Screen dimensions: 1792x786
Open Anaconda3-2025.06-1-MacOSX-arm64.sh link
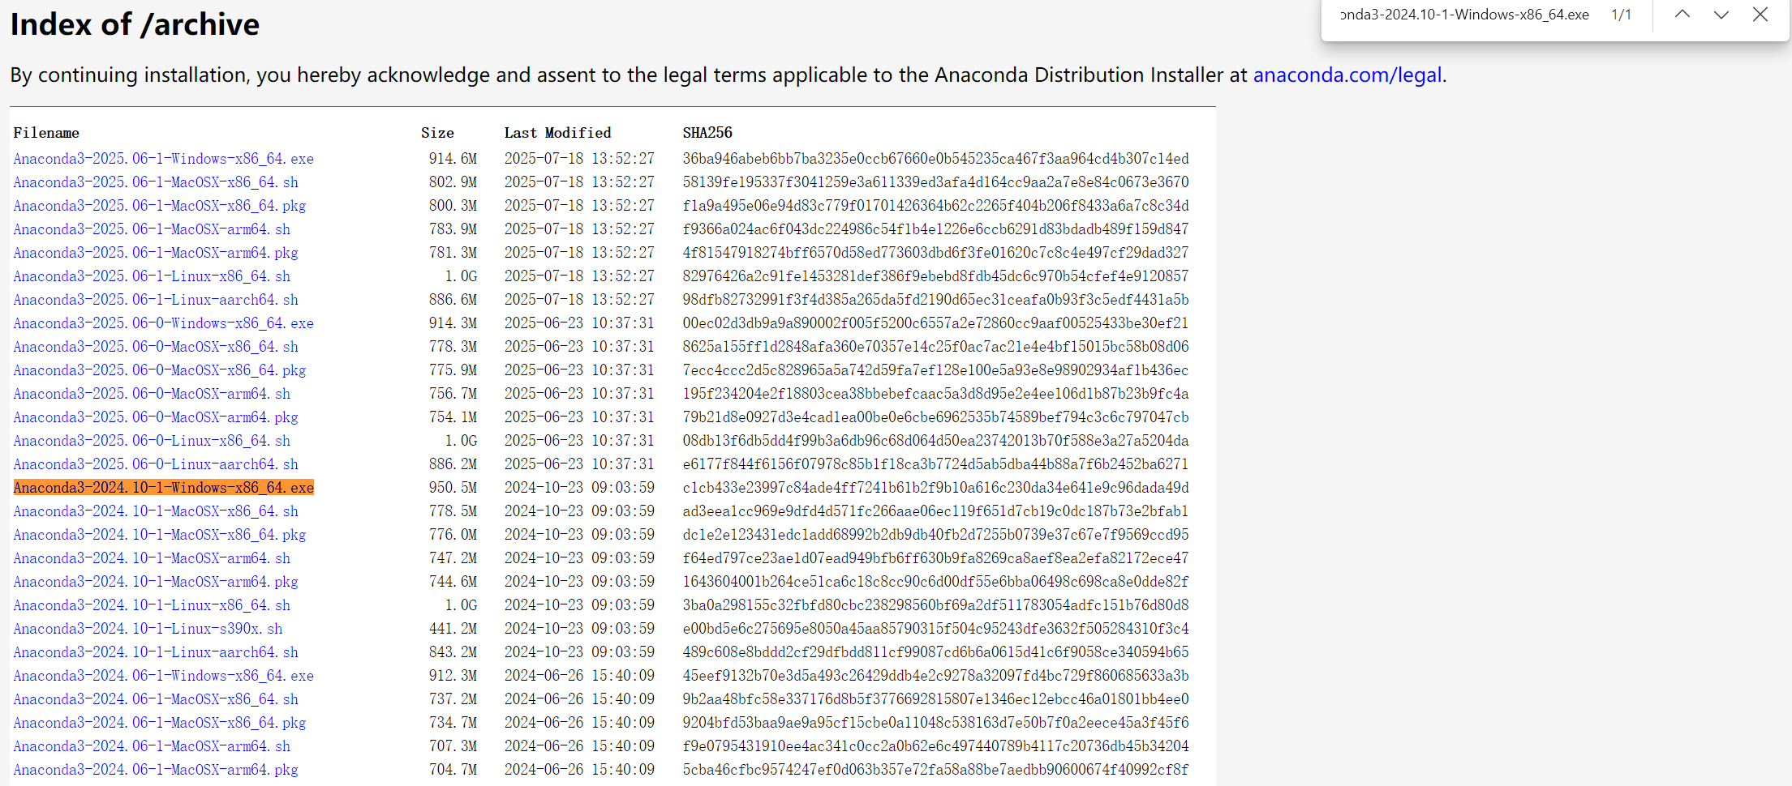152,229
